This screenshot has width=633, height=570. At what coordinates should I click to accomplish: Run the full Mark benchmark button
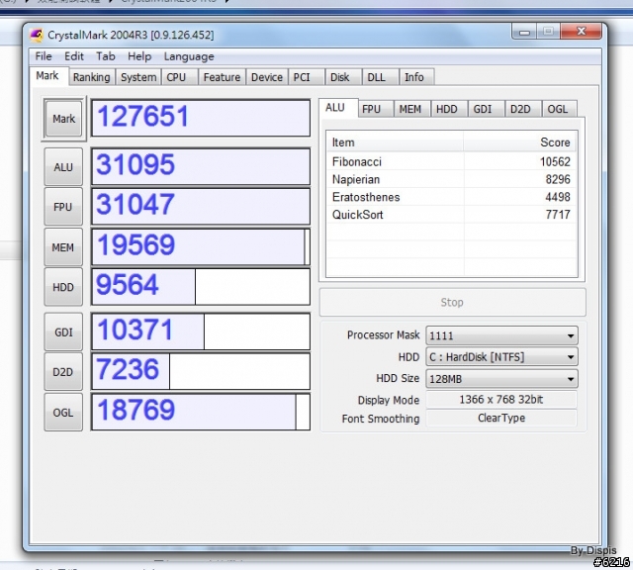[x=63, y=119]
